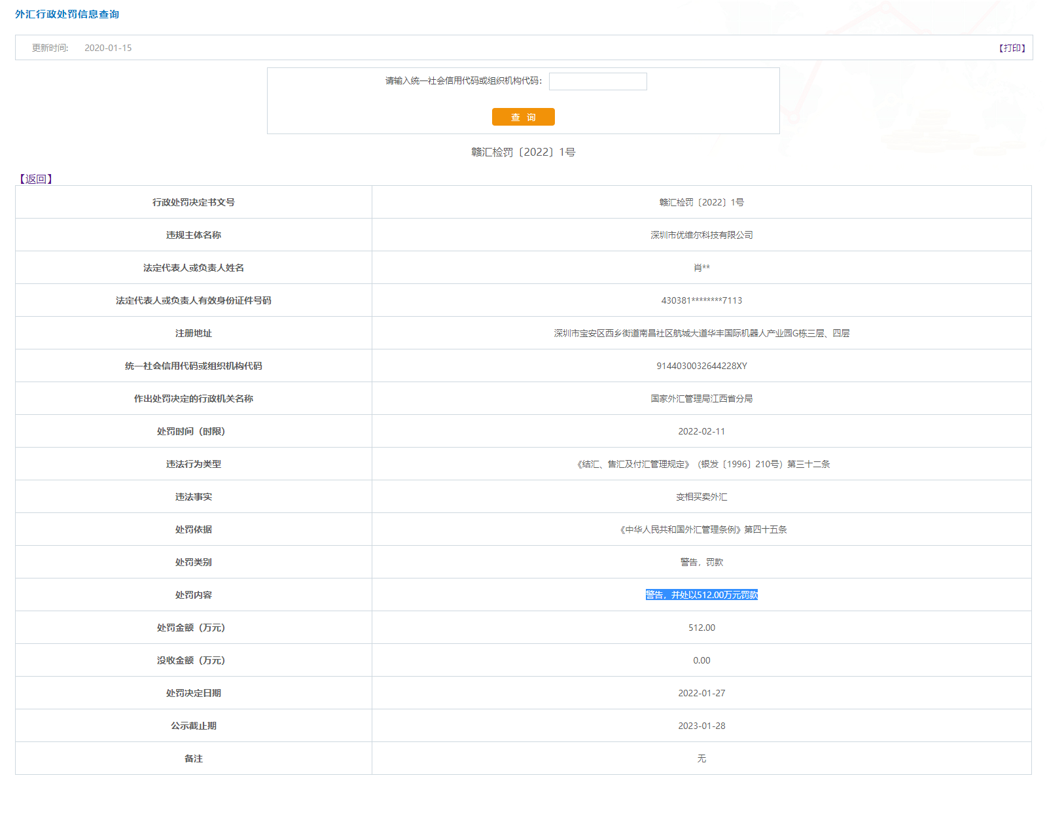Click label 备注

click(x=194, y=758)
